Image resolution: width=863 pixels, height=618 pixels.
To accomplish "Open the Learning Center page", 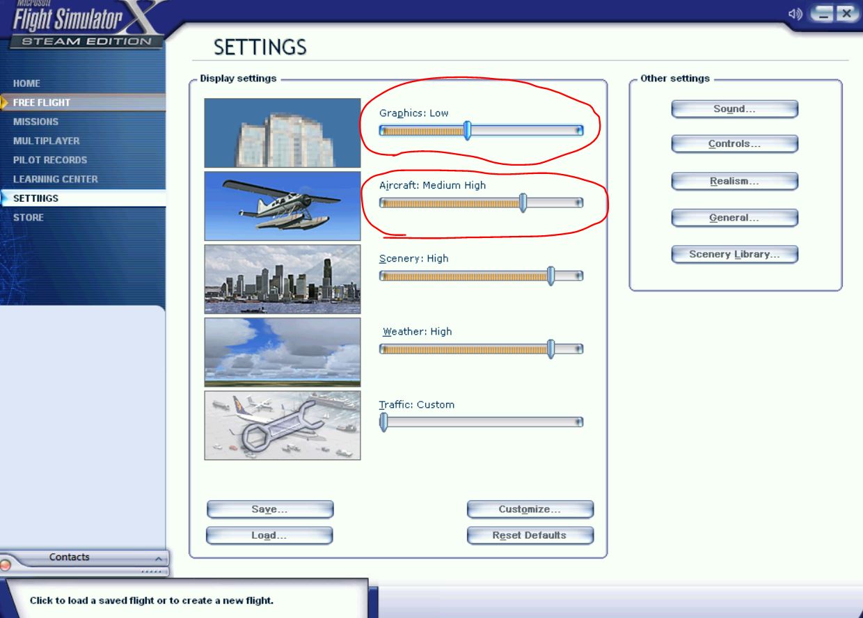I will (56, 179).
